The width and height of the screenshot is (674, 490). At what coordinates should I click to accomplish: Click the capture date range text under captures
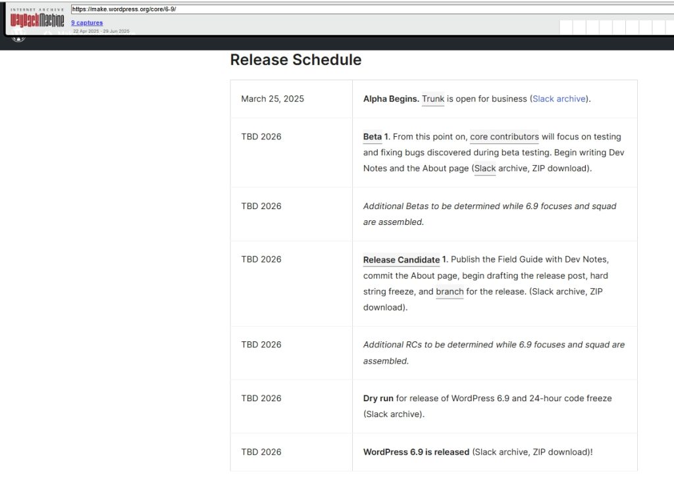tap(101, 31)
